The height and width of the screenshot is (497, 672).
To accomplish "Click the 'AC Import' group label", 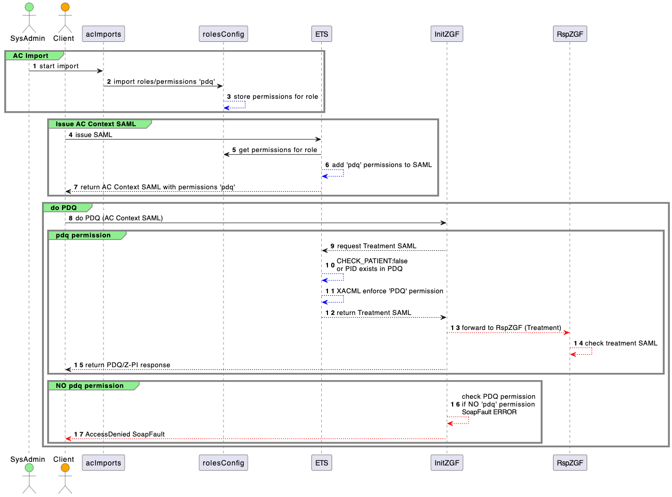I will 31,56.
